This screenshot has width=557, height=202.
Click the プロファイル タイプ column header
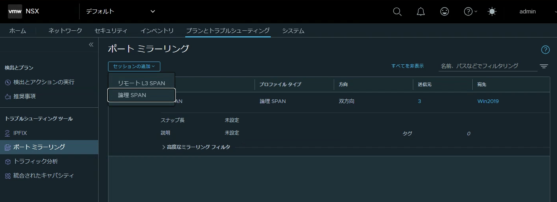click(x=280, y=84)
